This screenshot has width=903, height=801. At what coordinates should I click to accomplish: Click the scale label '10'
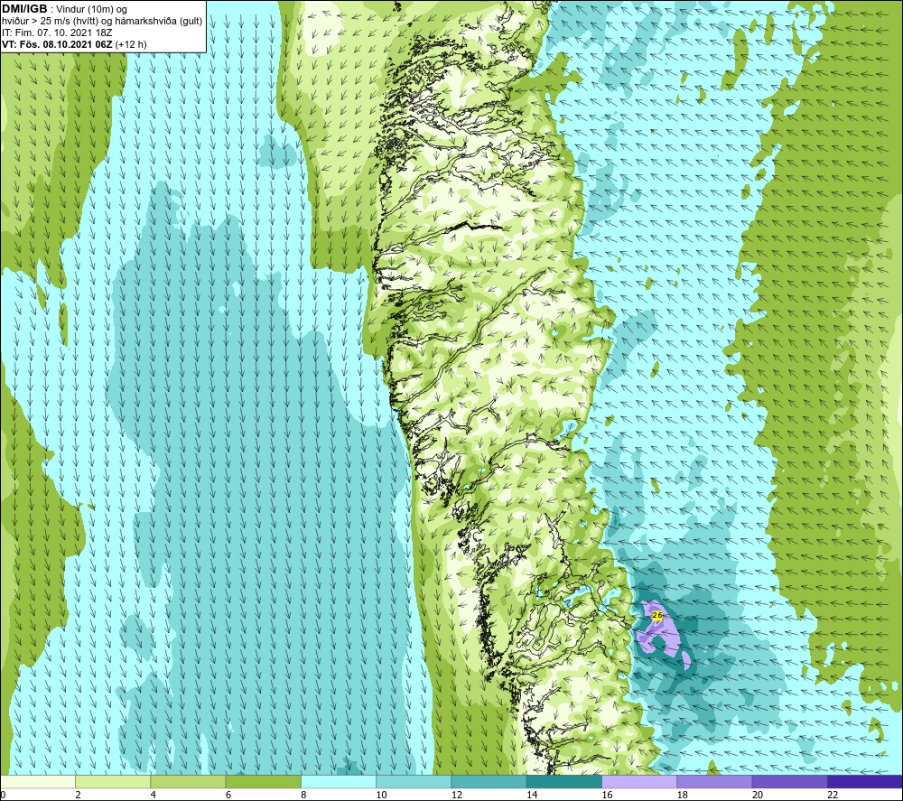[x=381, y=796]
